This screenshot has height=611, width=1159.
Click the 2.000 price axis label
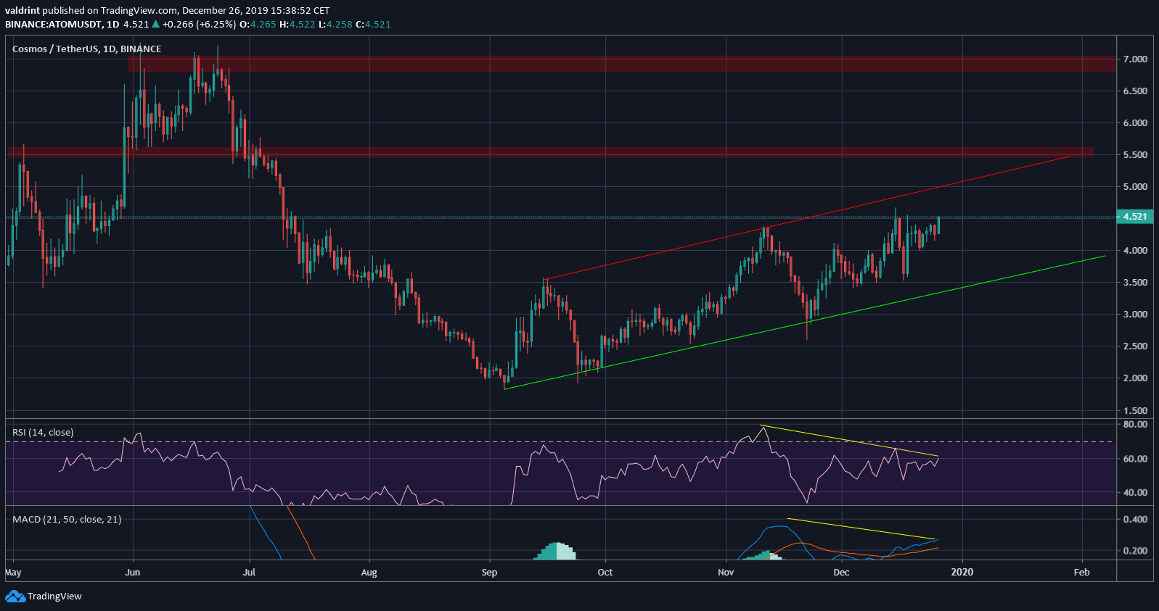coord(1135,378)
